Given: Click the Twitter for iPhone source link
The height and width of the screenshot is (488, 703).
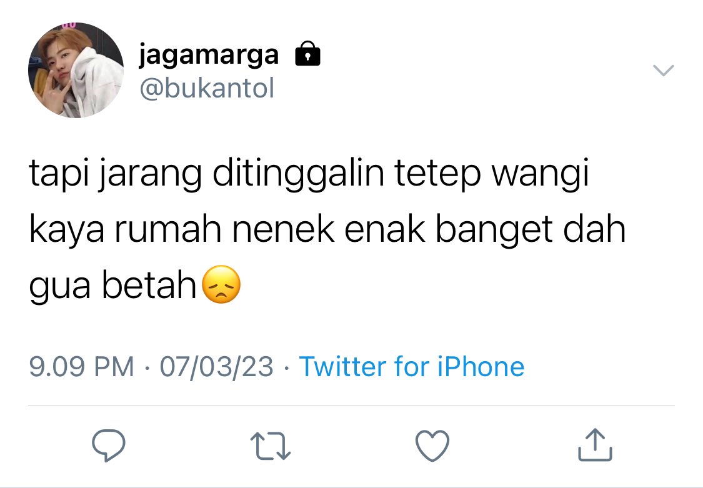Looking at the screenshot, I should tap(412, 367).
